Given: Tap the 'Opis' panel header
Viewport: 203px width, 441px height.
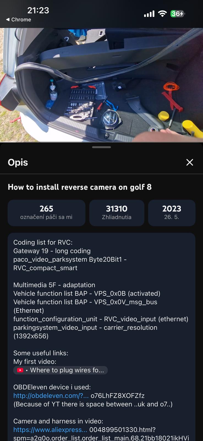Looking at the screenshot, I should tap(18, 162).
